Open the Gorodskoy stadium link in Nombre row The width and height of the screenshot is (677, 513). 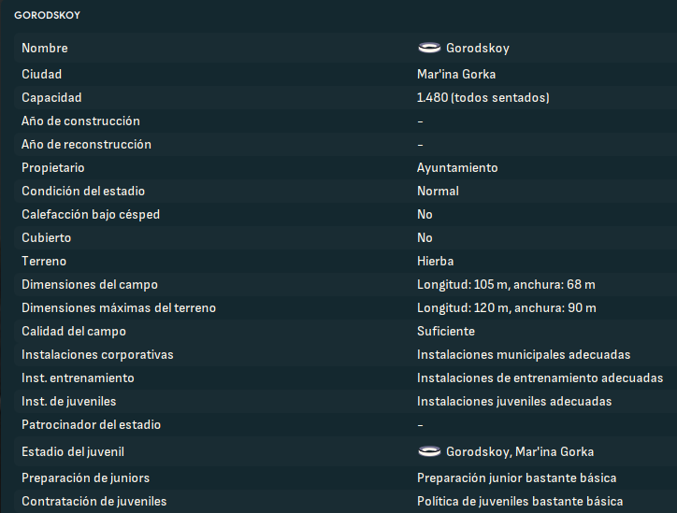pos(478,48)
